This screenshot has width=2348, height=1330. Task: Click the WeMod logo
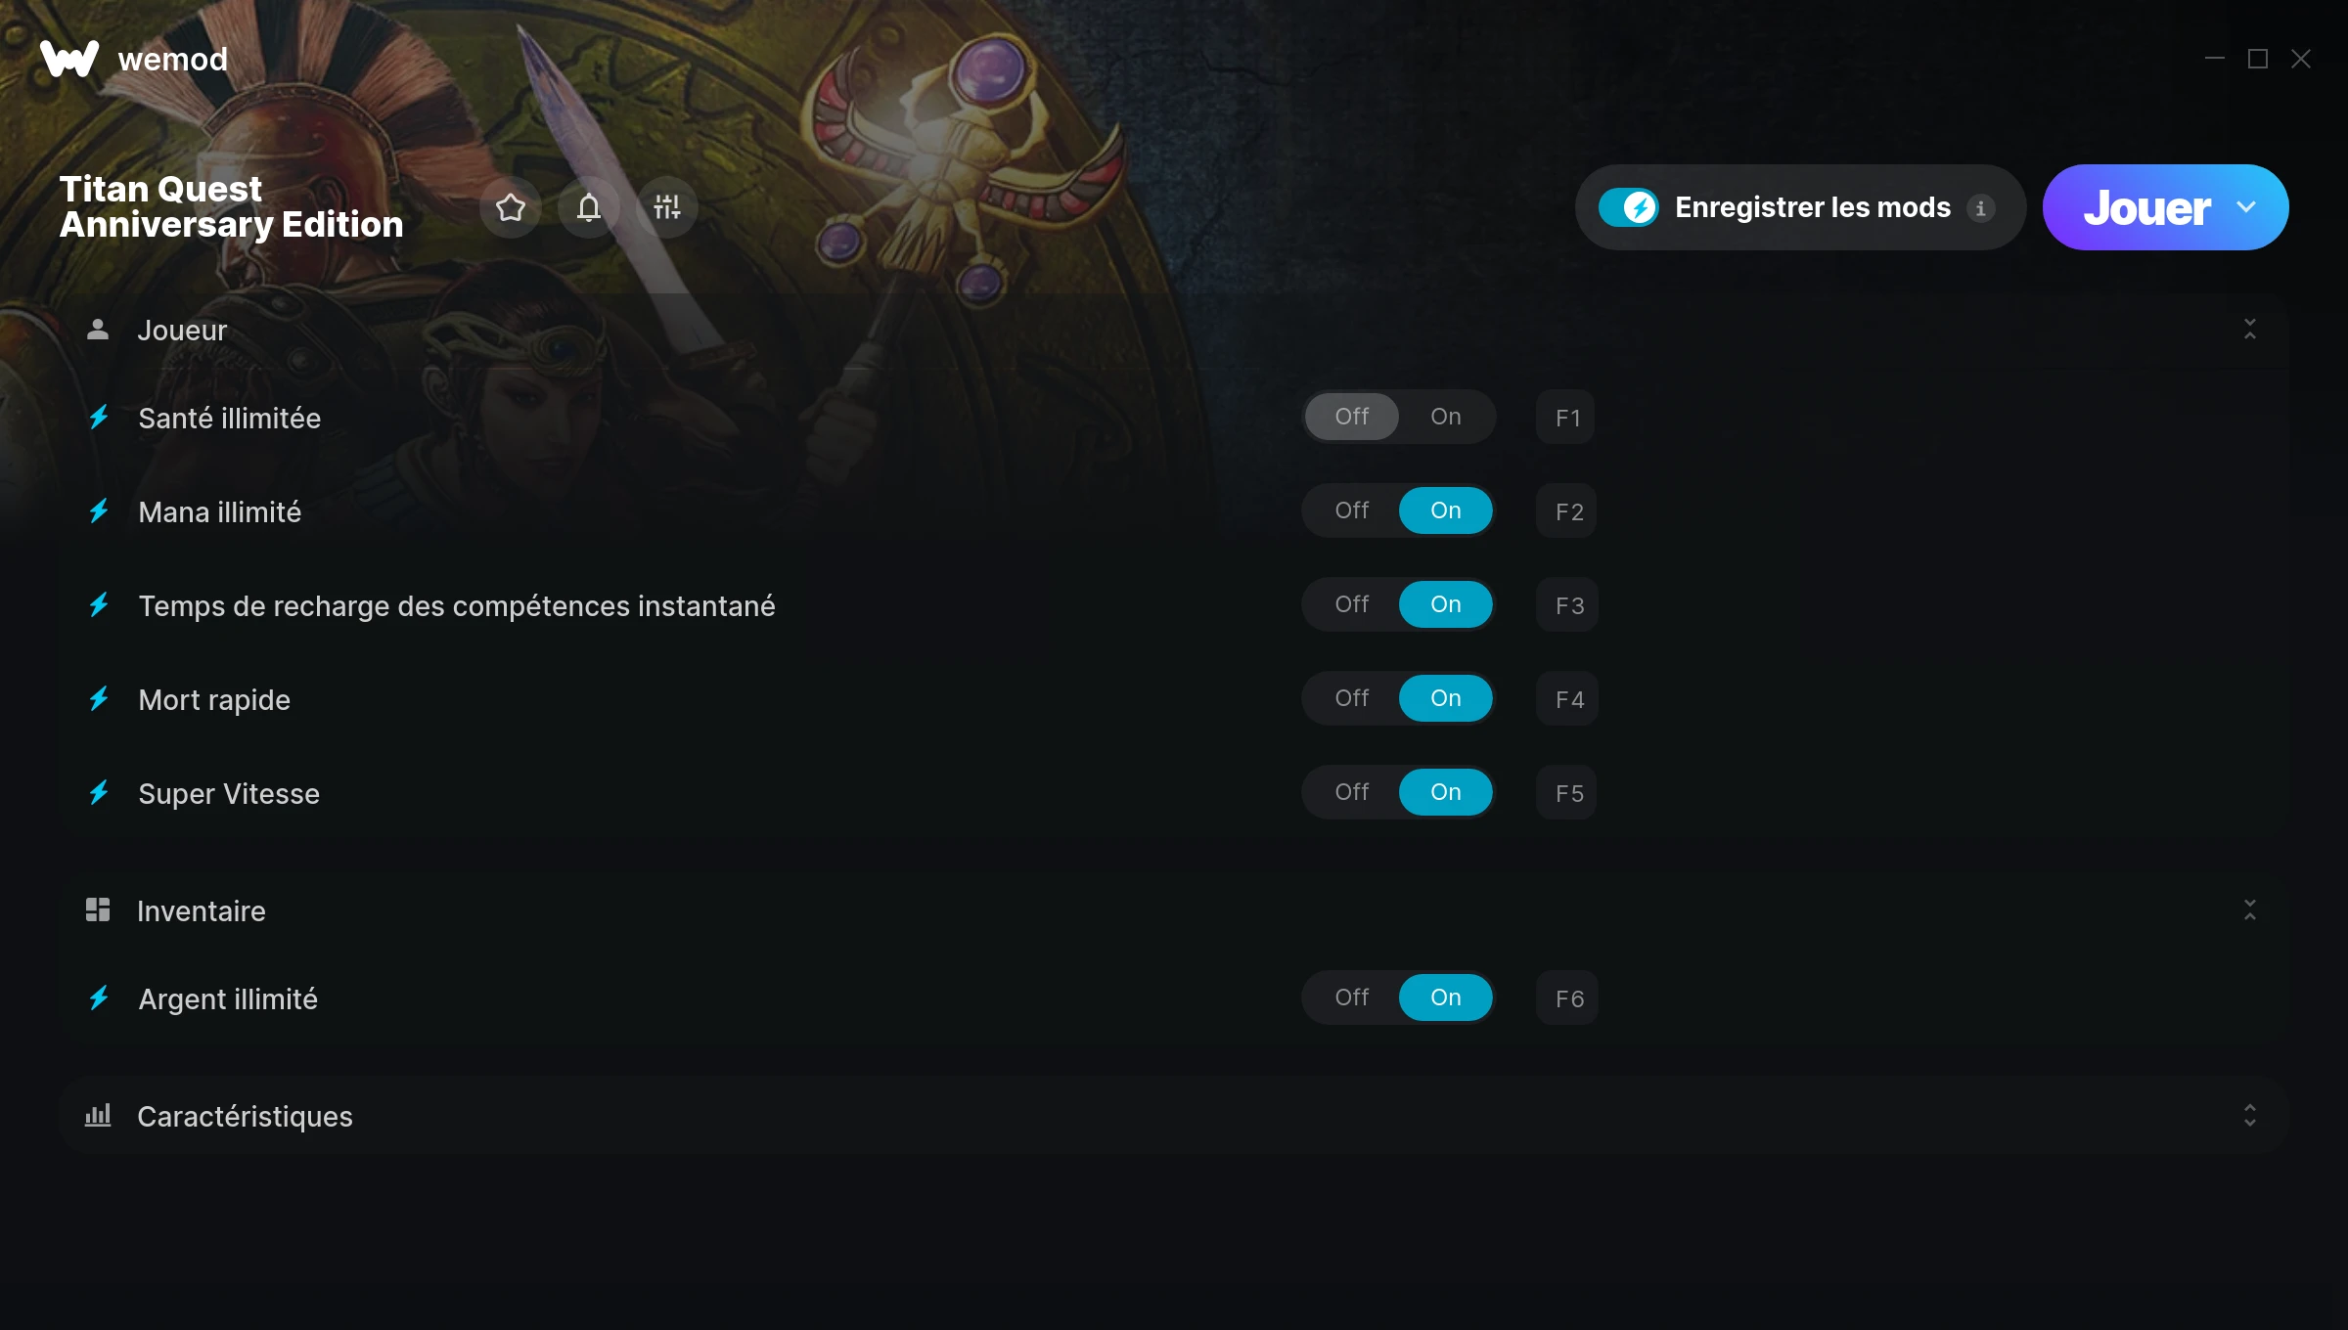69,59
